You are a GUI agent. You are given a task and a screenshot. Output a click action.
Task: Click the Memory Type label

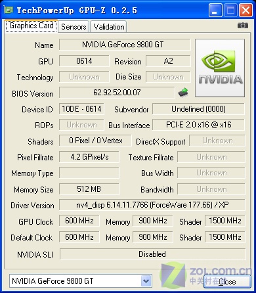32,173
